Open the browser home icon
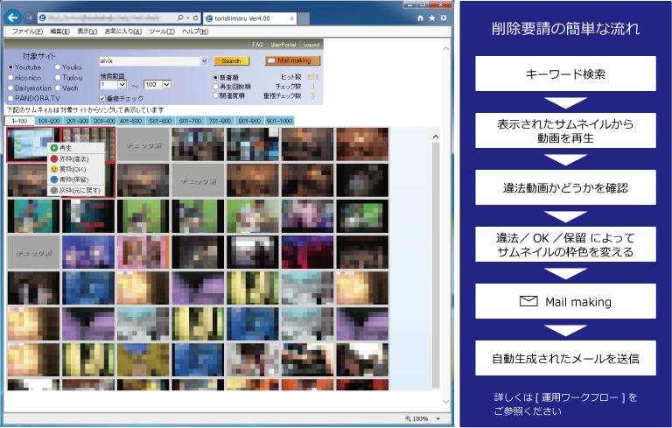Screen dimensions: 672x428 click(420, 18)
